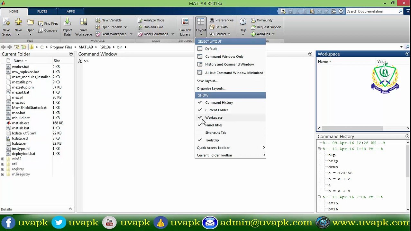
Task: Click the Add-Ons plus icon
Action: (x=253, y=34)
